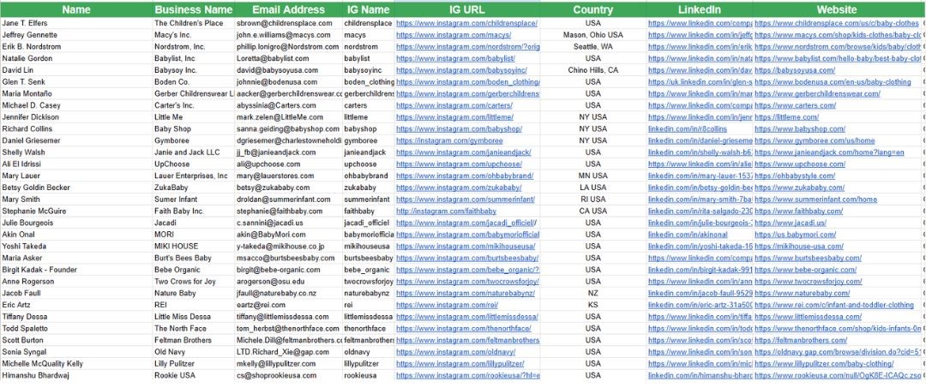
Task: Select the Chino Hills, CA country cell
Action: (x=593, y=70)
